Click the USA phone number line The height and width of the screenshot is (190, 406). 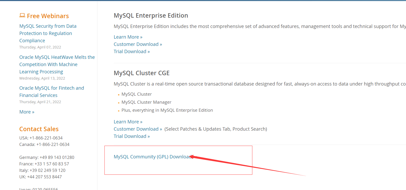(41, 138)
